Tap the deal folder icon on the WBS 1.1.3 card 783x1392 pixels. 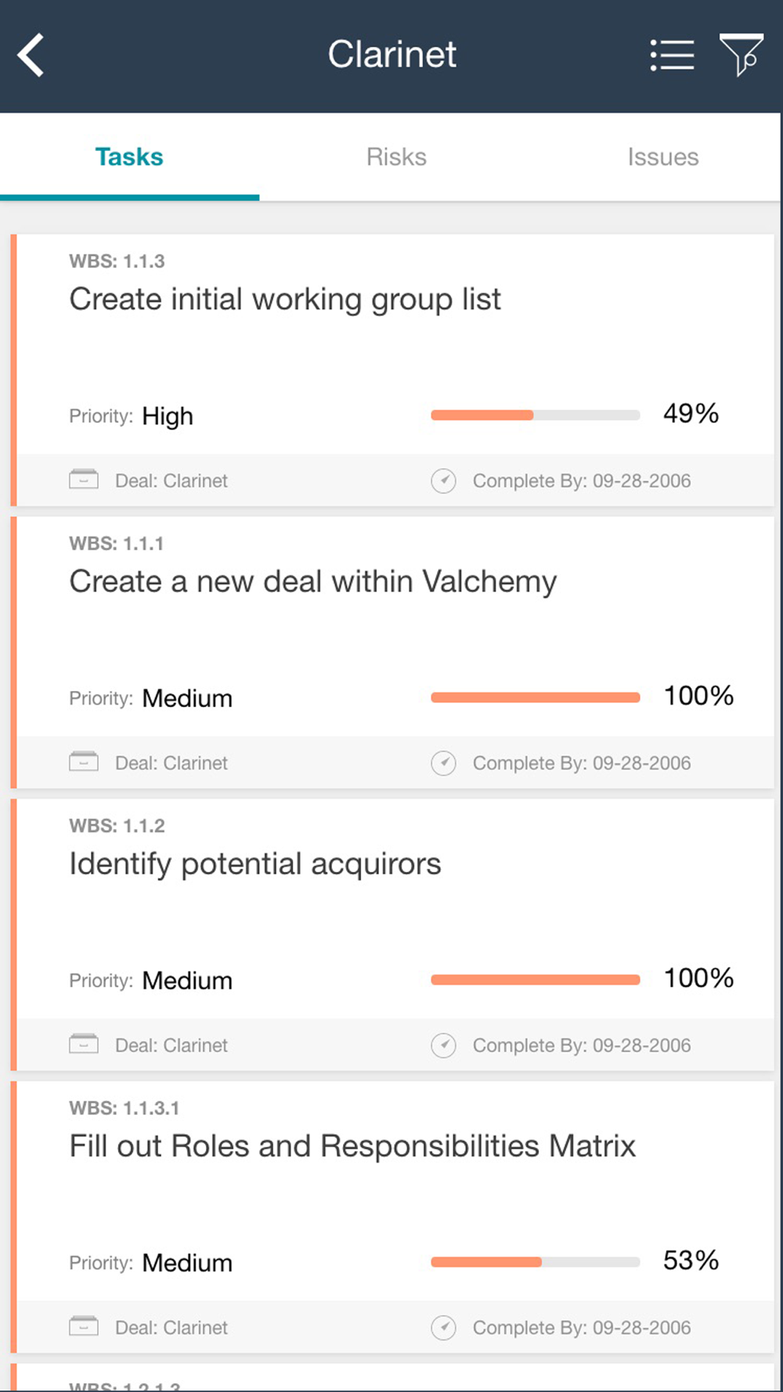[x=84, y=479]
